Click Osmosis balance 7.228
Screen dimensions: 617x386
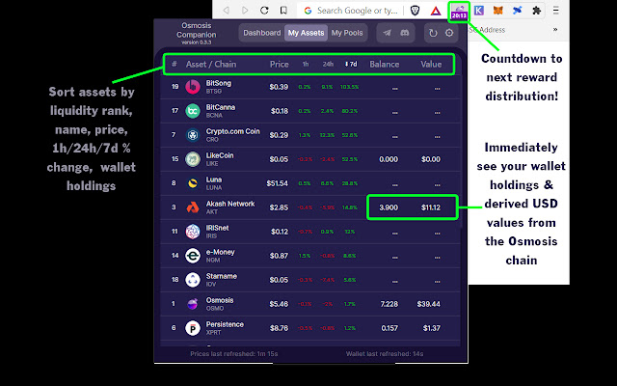pyautogui.click(x=389, y=304)
